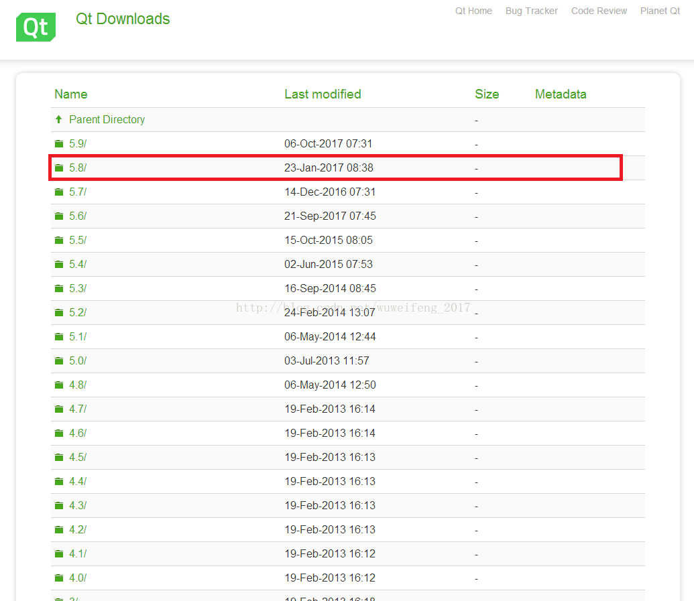Click the folder icon for 4.6/
Screen dimensions: 694x601
(59, 433)
